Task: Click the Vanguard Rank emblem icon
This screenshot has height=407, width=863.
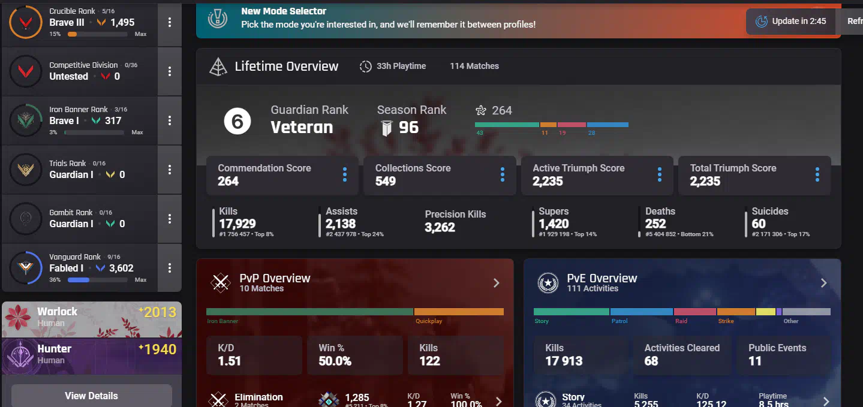Action: [26, 268]
